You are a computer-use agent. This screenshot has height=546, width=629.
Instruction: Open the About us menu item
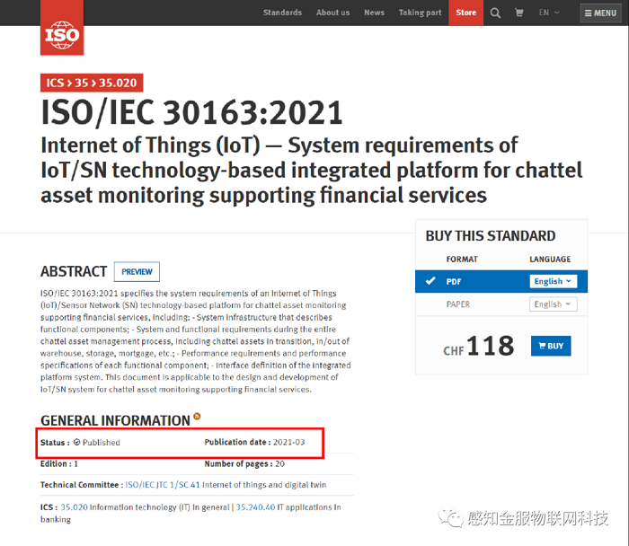point(332,13)
